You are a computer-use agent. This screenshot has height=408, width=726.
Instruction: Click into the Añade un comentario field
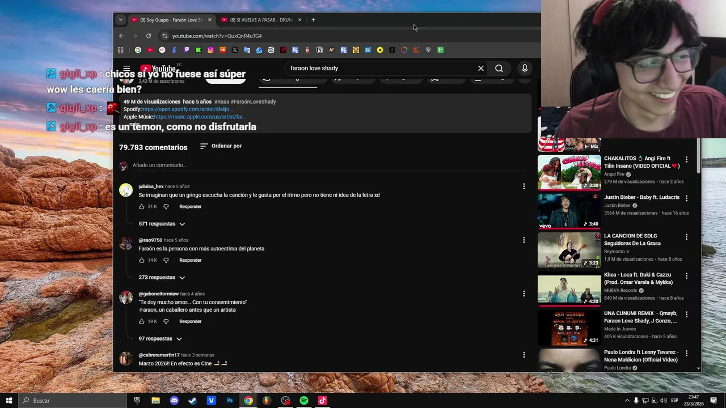click(x=329, y=165)
